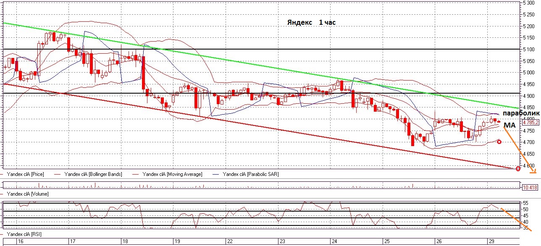Click the chart title Яндекс 1 час
The width and height of the screenshot is (541, 246).
tap(311, 22)
